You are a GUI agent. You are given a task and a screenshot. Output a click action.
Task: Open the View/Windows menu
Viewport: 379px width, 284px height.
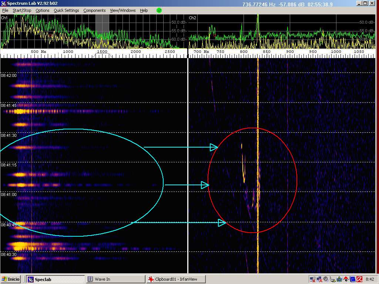(123, 10)
